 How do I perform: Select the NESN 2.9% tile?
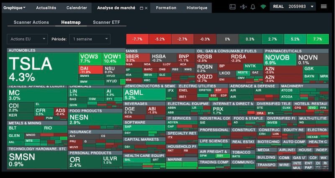coord(95,119)
